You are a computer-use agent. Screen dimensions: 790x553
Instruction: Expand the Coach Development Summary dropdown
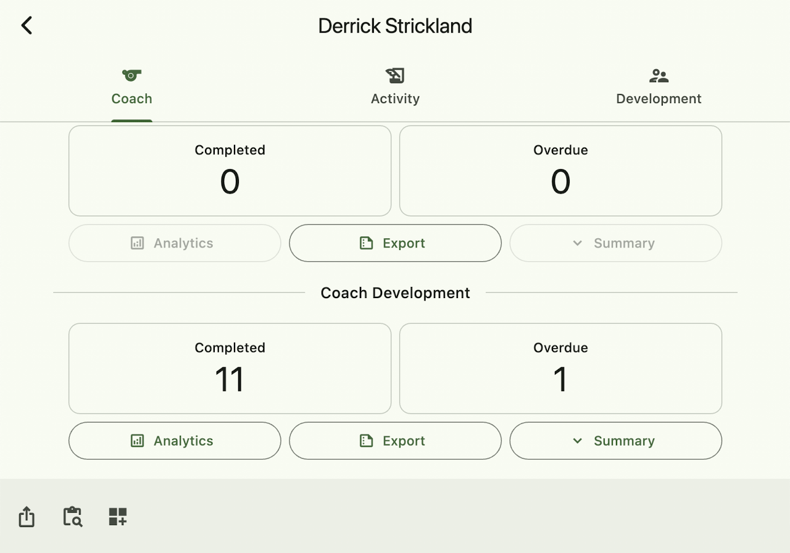[x=615, y=441]
